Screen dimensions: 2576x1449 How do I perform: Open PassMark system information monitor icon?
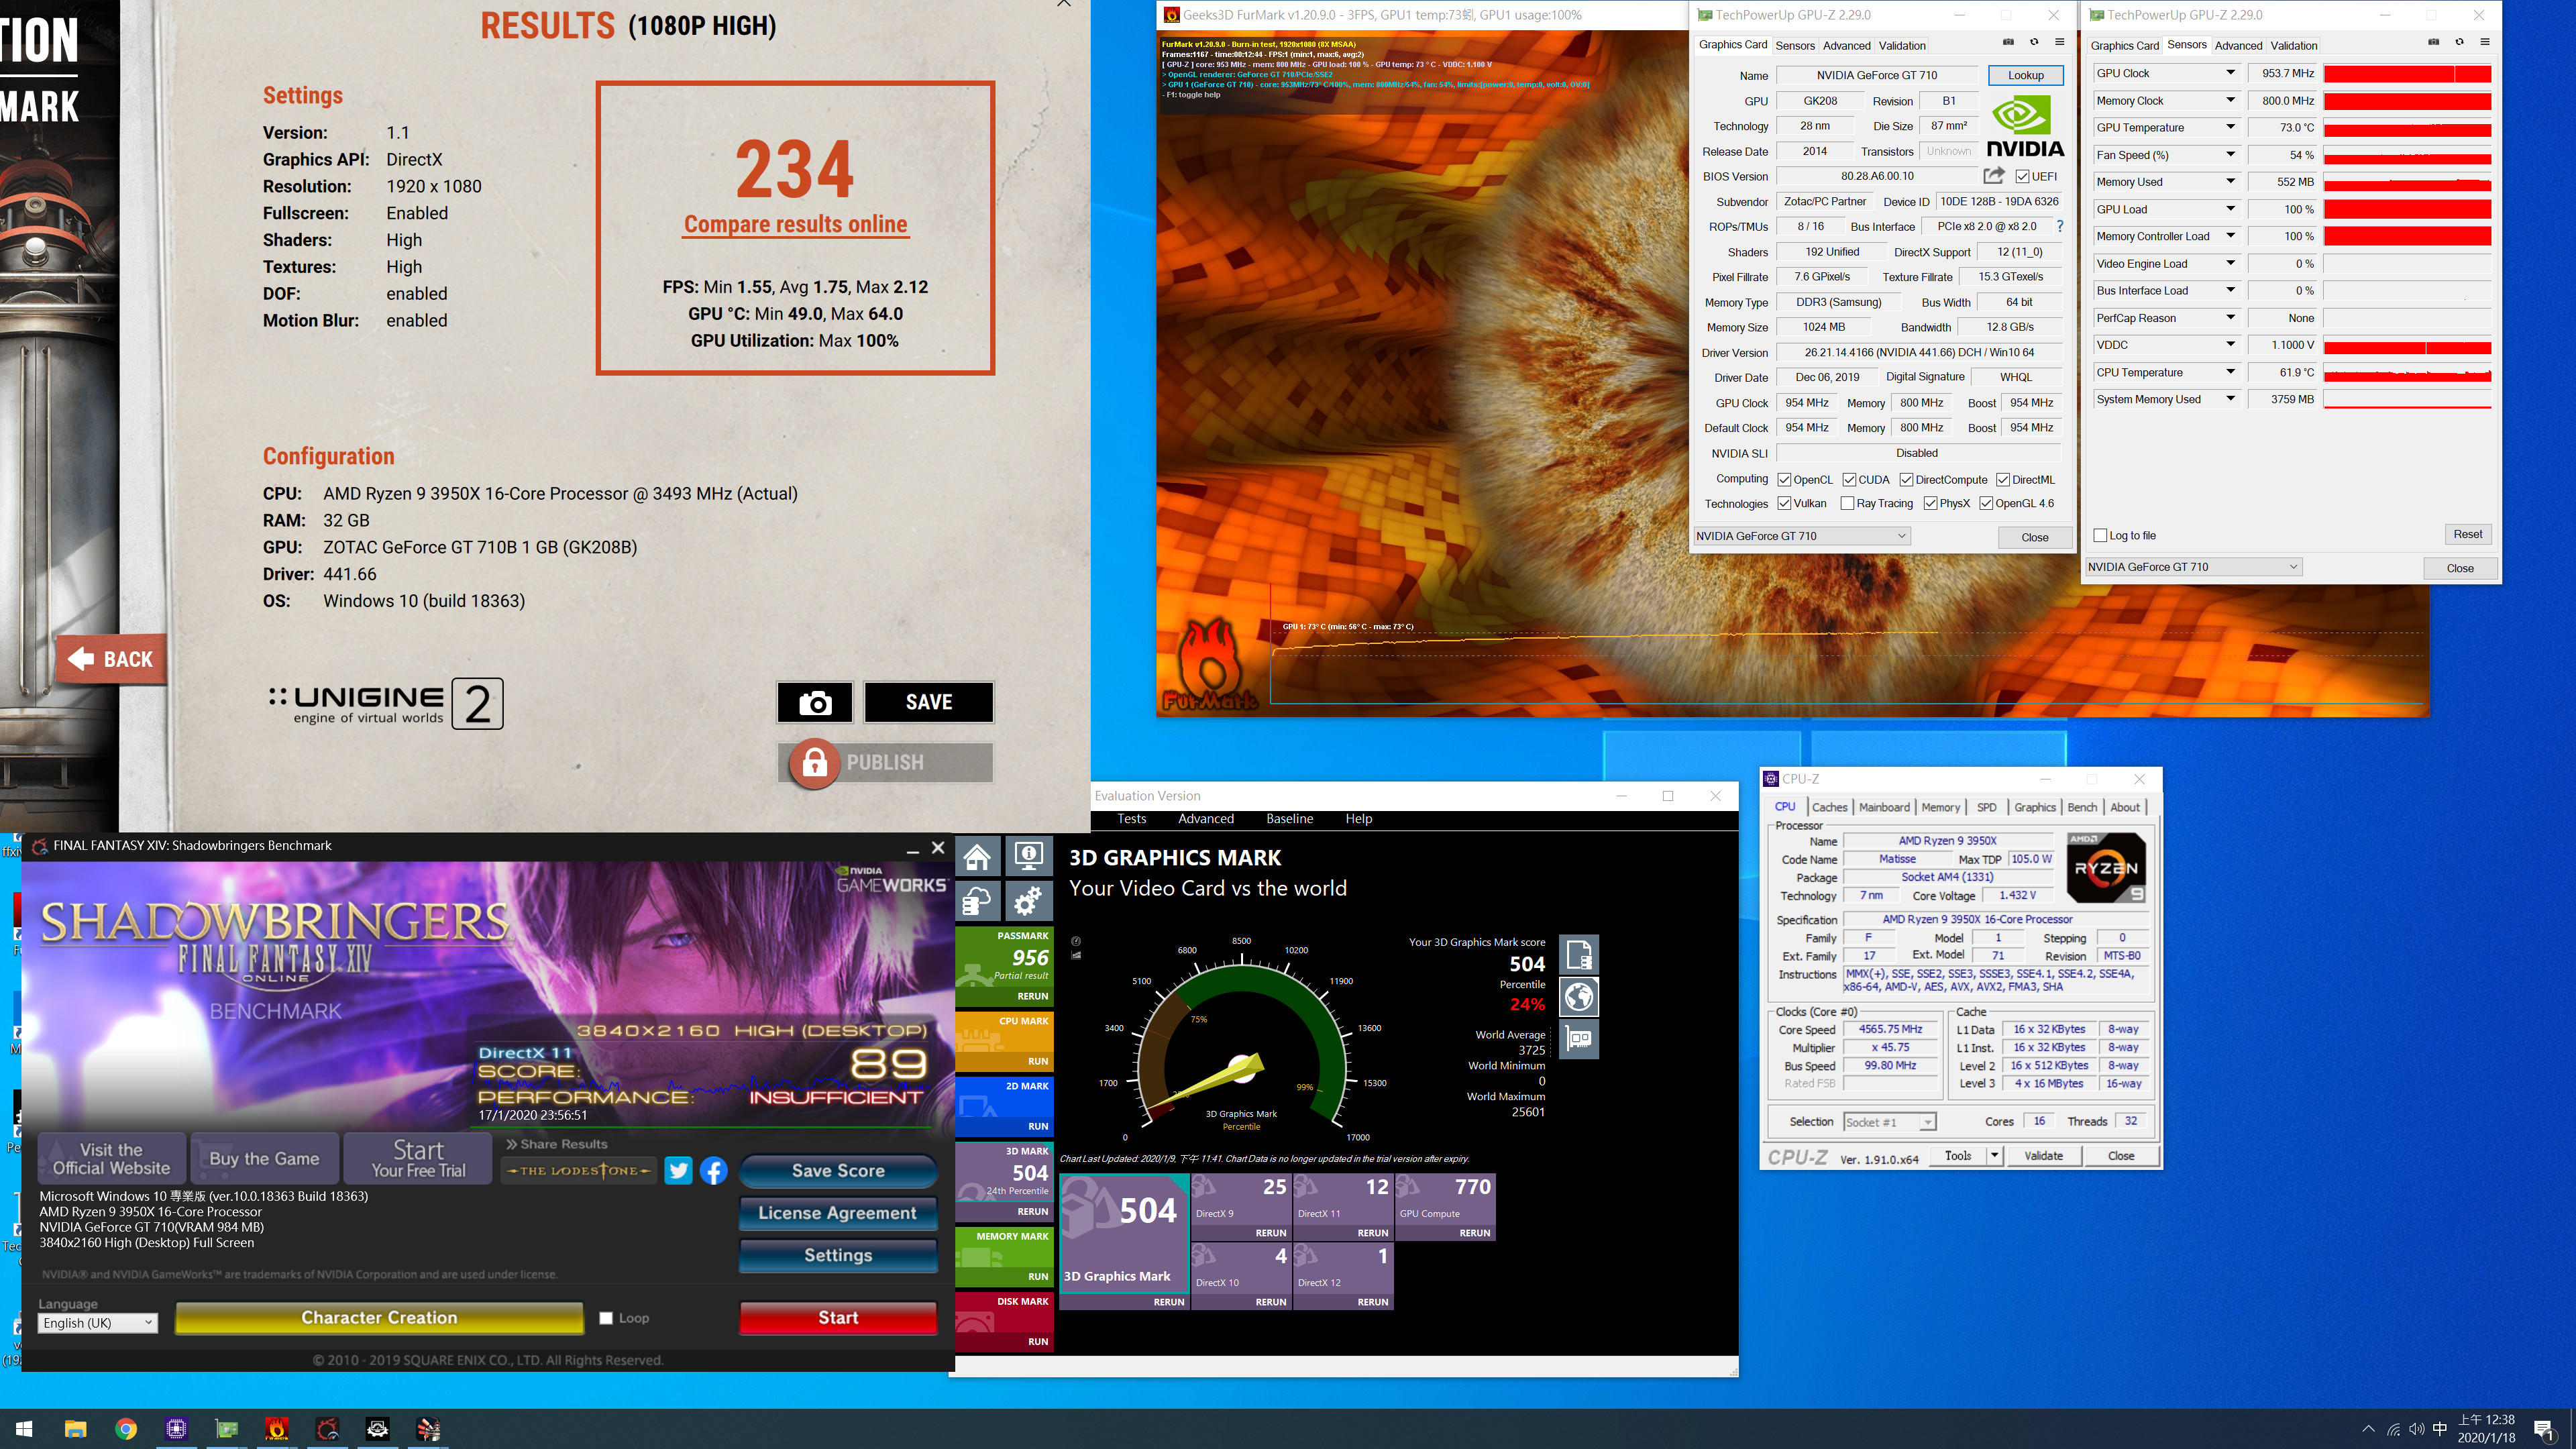[1028, 857]
